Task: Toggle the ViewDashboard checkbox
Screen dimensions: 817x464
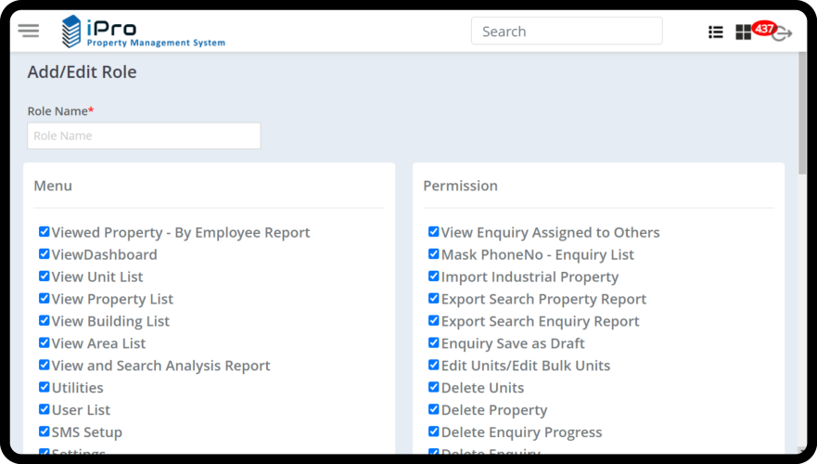Action: click(x=44, y=254)
